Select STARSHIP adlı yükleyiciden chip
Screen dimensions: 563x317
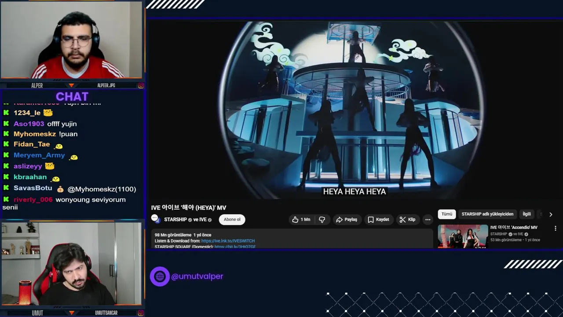487,214
